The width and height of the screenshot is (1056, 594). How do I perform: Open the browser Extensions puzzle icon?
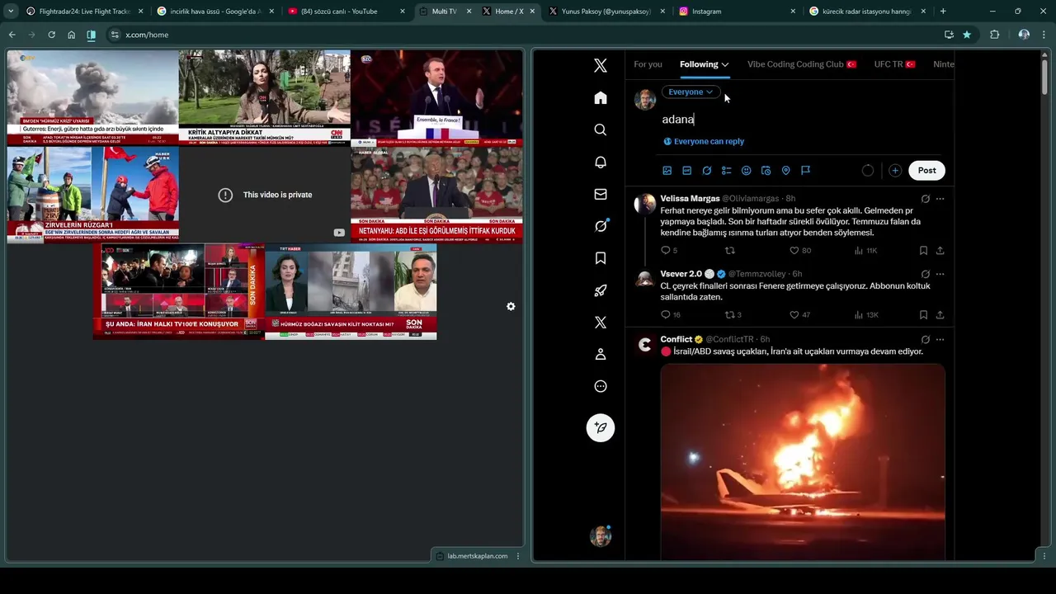click(994, 35)
